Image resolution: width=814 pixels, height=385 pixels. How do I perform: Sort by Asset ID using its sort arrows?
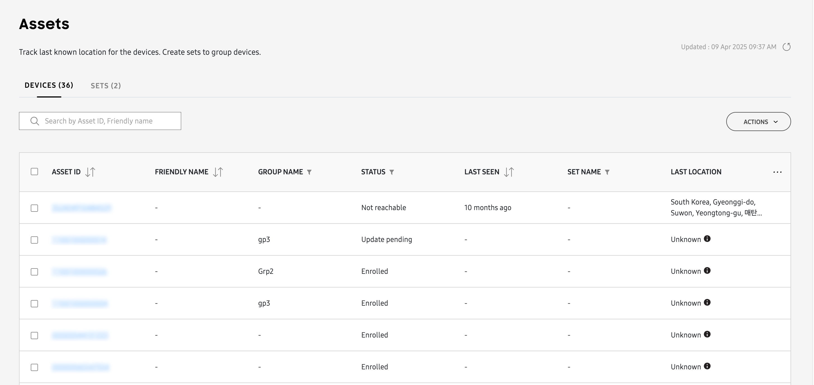click(x=90, y=172)
